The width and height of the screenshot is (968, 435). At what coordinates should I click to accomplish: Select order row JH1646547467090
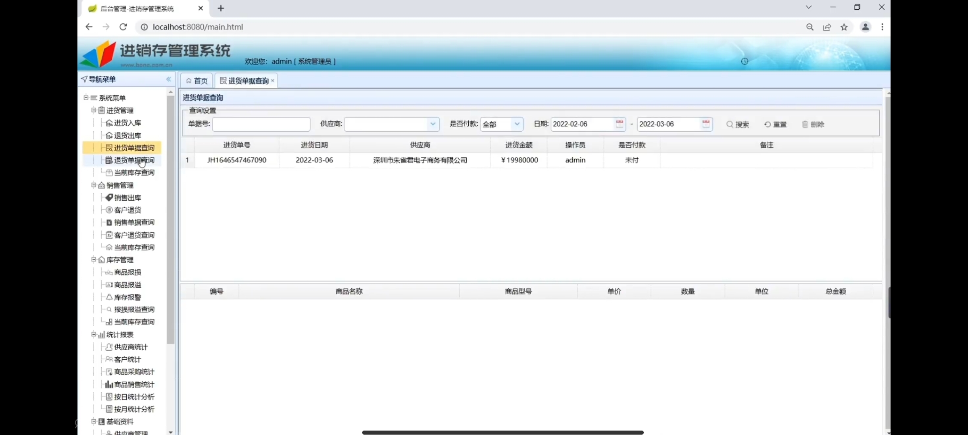click(527, 160)
